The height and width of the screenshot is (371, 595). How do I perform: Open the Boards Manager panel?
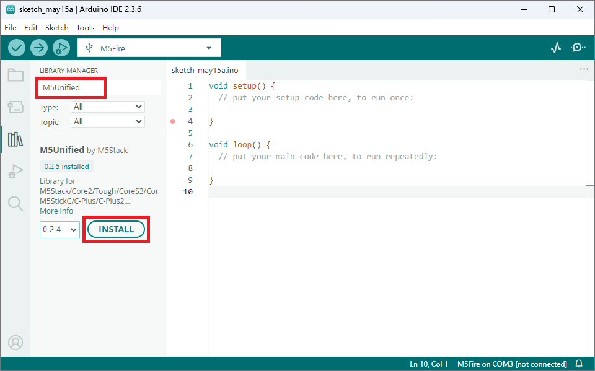(x=15, y=107)
